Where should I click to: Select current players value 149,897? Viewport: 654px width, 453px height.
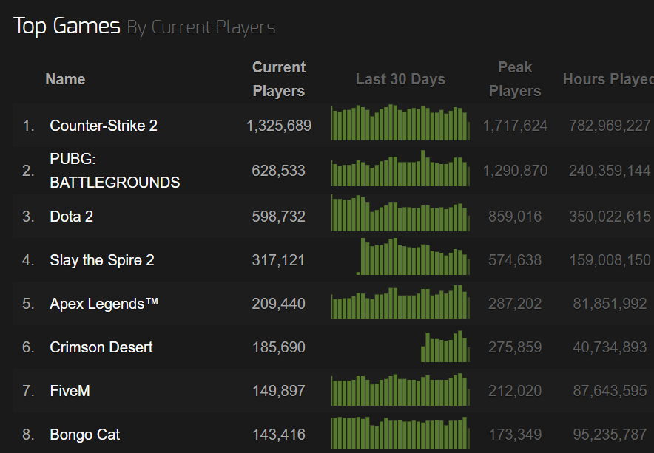279,391
